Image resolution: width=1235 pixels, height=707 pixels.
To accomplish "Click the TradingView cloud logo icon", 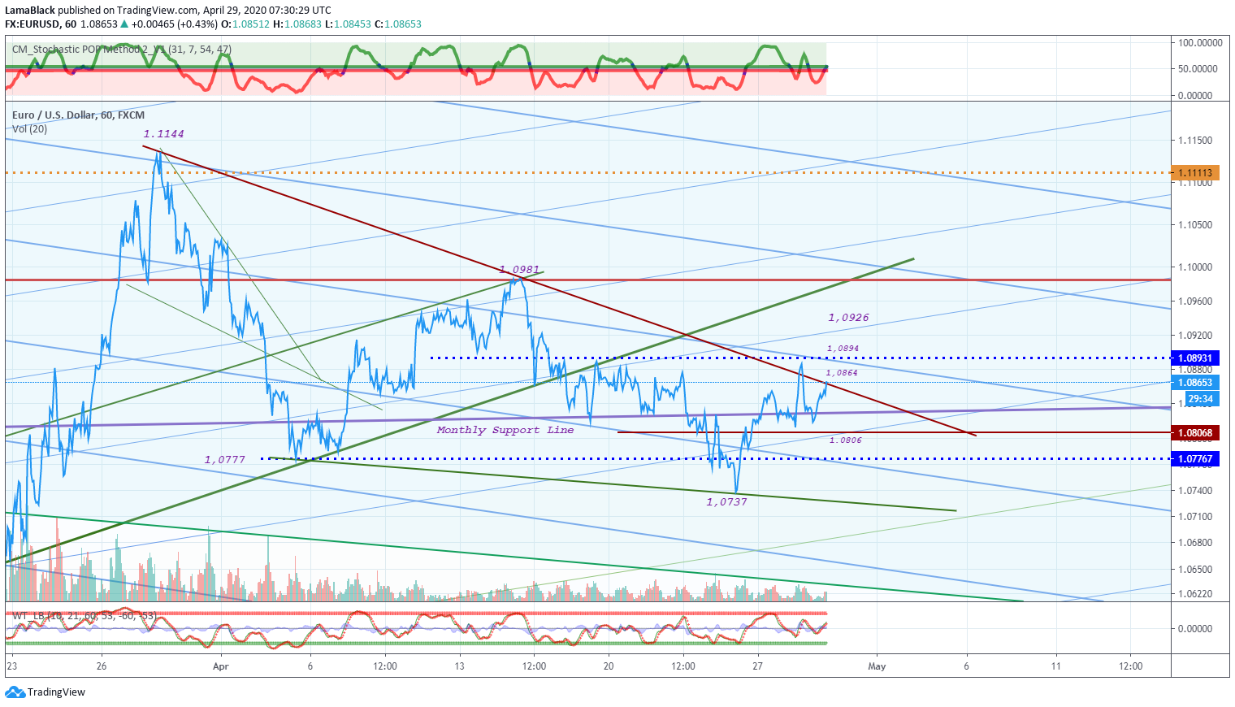I will [15, 692].
